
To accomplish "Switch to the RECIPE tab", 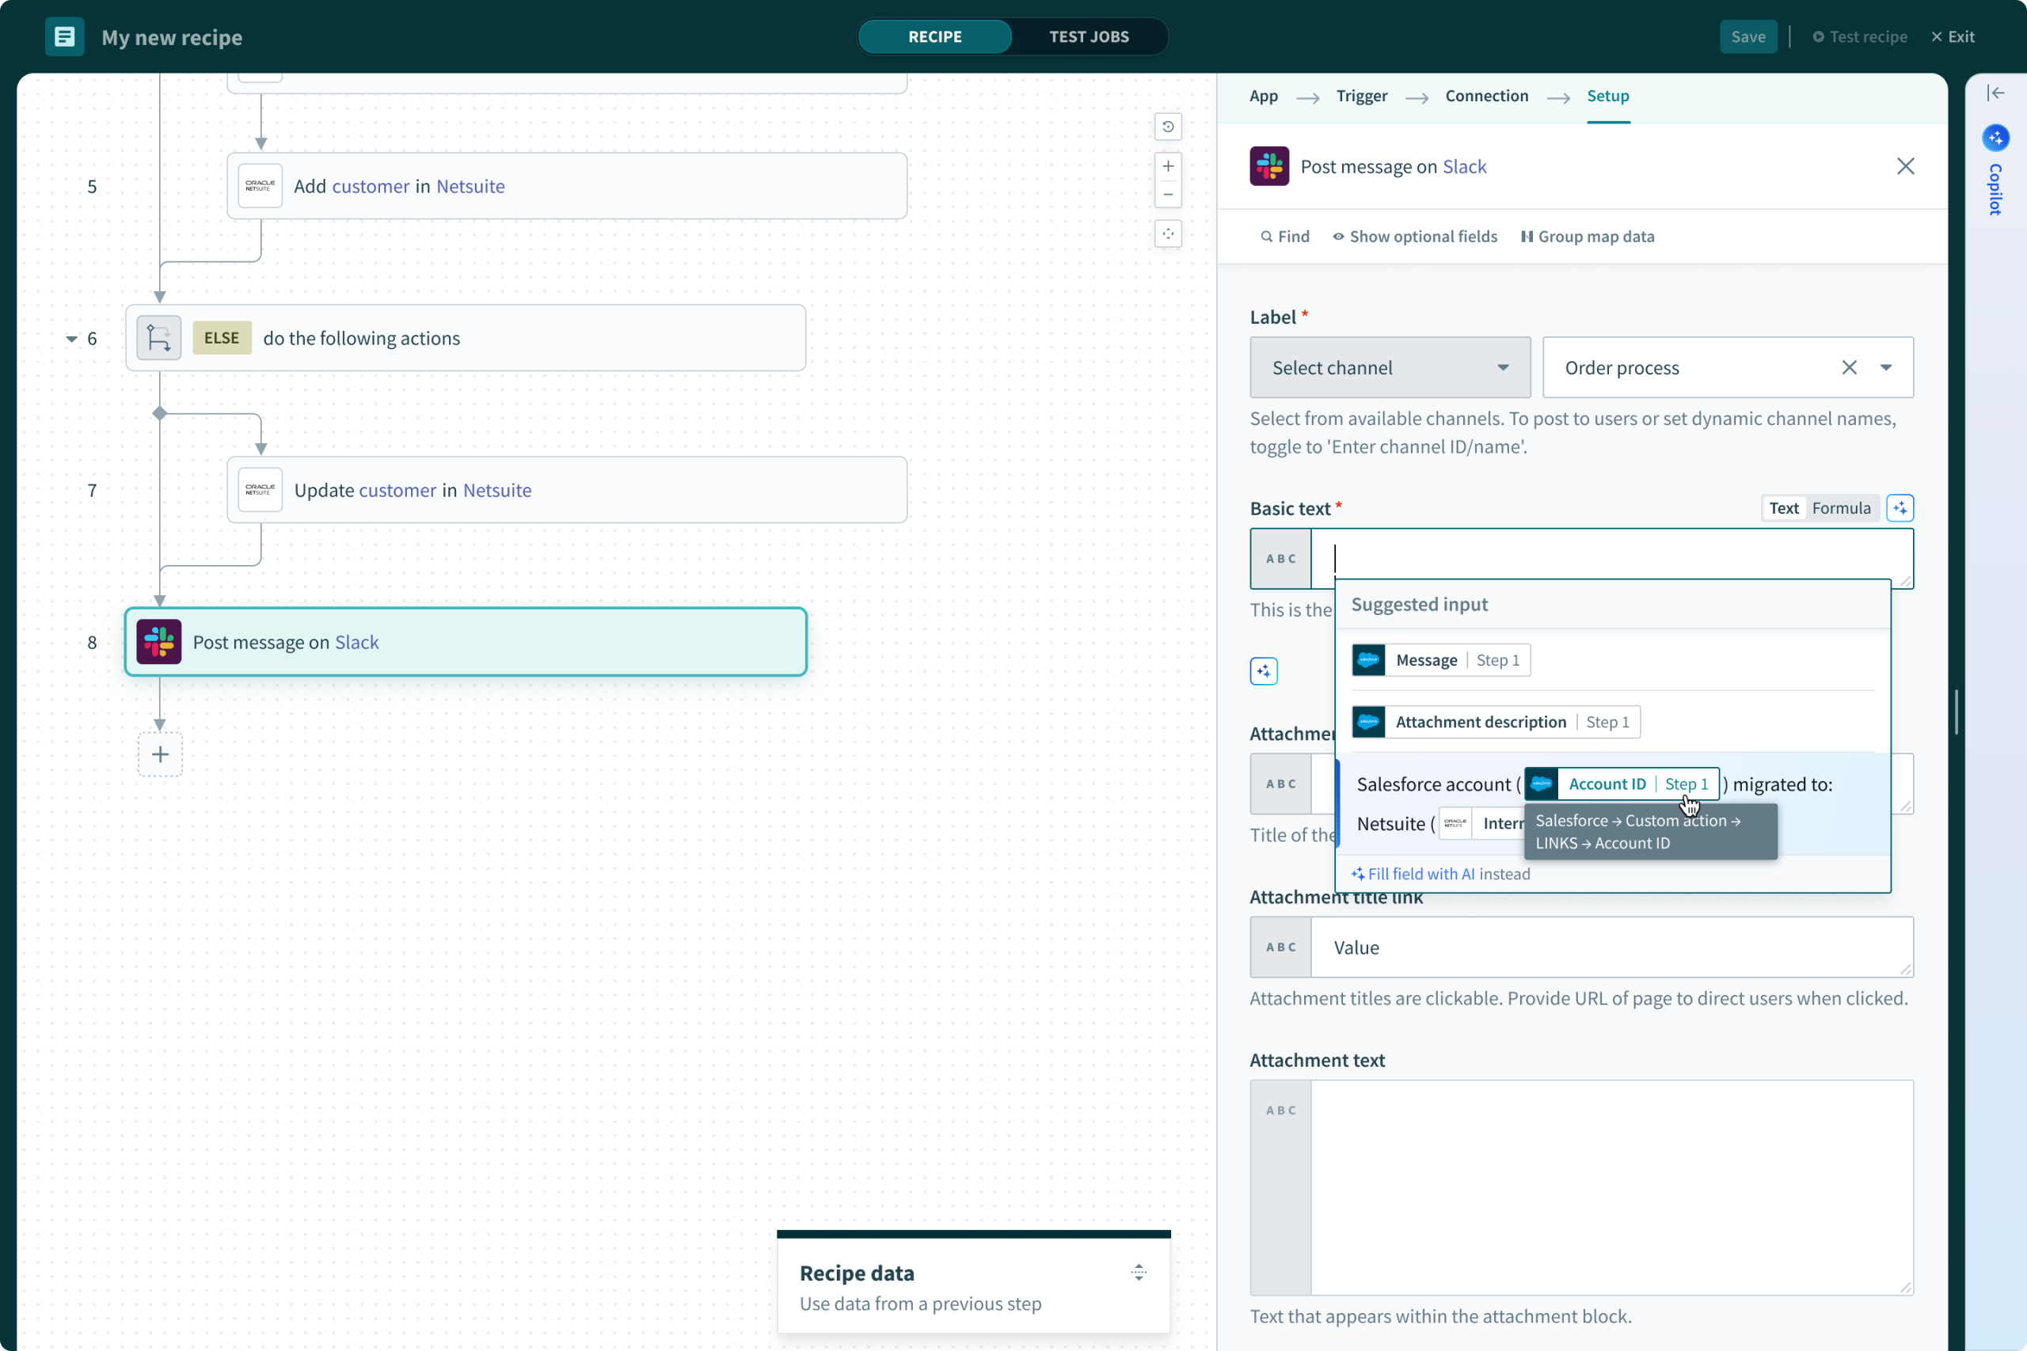I will tap(935, 37).
